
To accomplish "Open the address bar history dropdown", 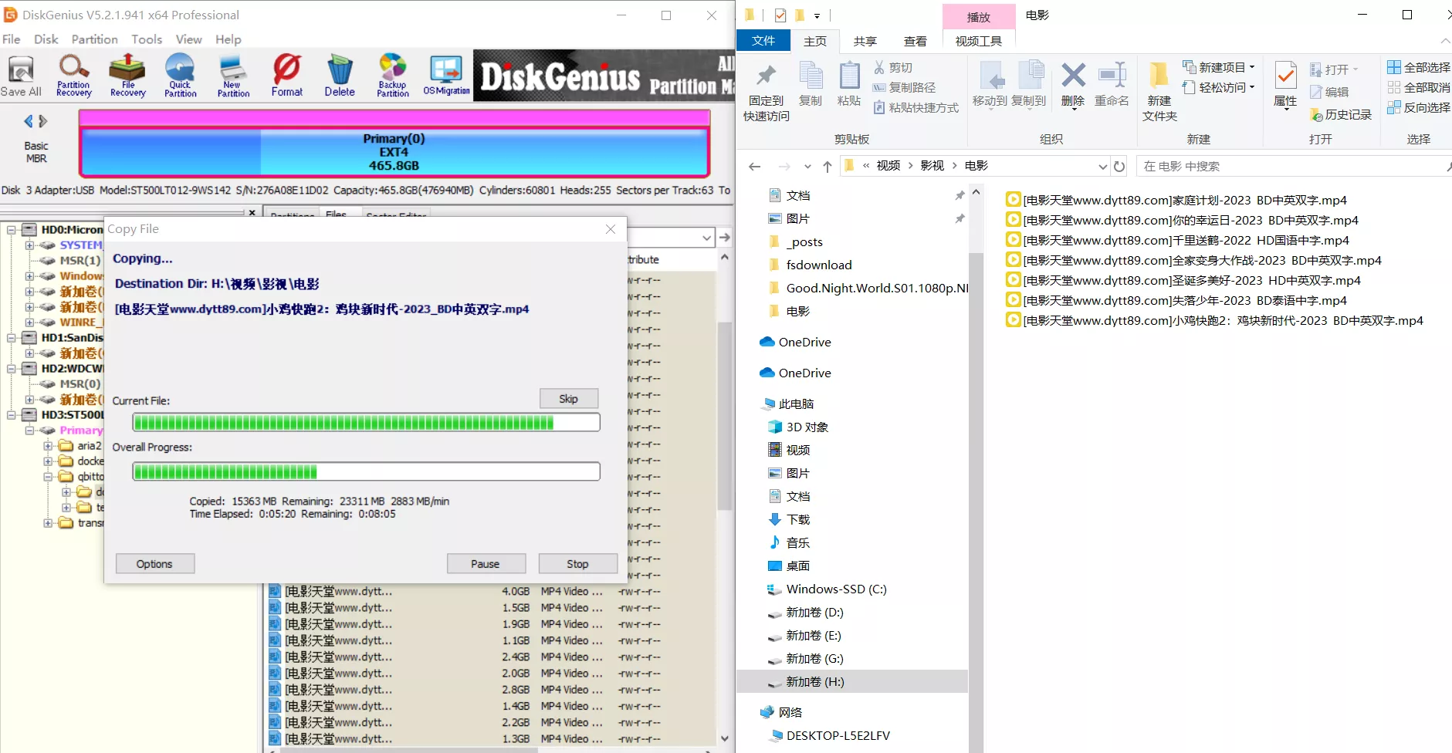I will (1102, 166).
